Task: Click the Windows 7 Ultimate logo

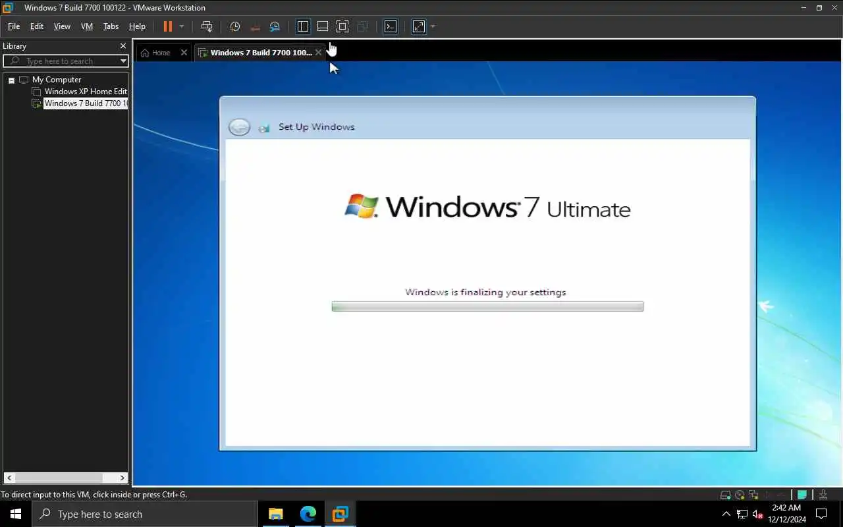Action: click(487, 206)
